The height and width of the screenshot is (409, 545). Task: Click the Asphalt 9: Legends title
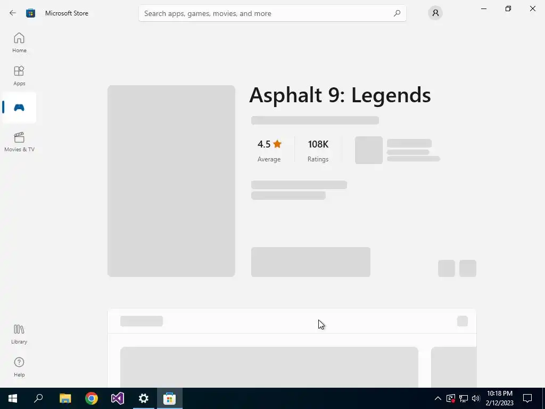340,95
